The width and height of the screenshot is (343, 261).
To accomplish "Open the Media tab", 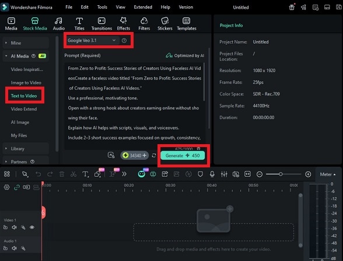I will coord(11,24).
